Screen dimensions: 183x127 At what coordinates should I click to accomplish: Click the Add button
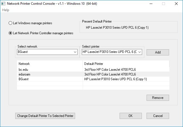[x=158, y=52]
